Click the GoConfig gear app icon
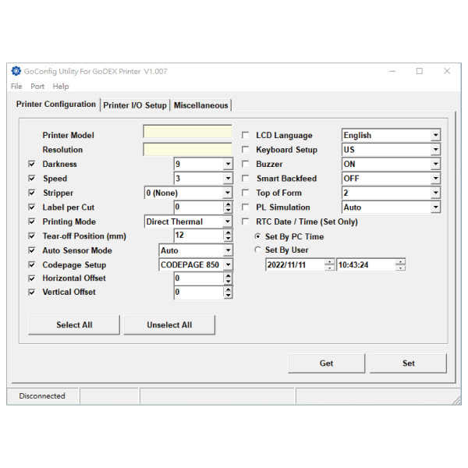 click(x=16, y=71)
